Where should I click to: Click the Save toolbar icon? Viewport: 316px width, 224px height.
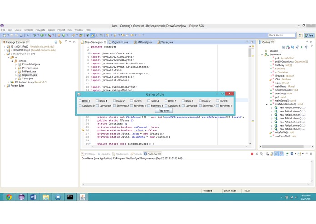pos(12,35)
